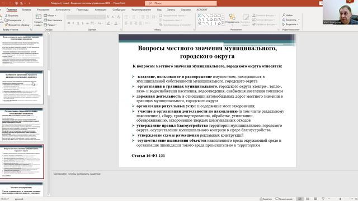Open Эффекты фигуры shape effects dropdown
358x201 pixels.
point(265,24)
